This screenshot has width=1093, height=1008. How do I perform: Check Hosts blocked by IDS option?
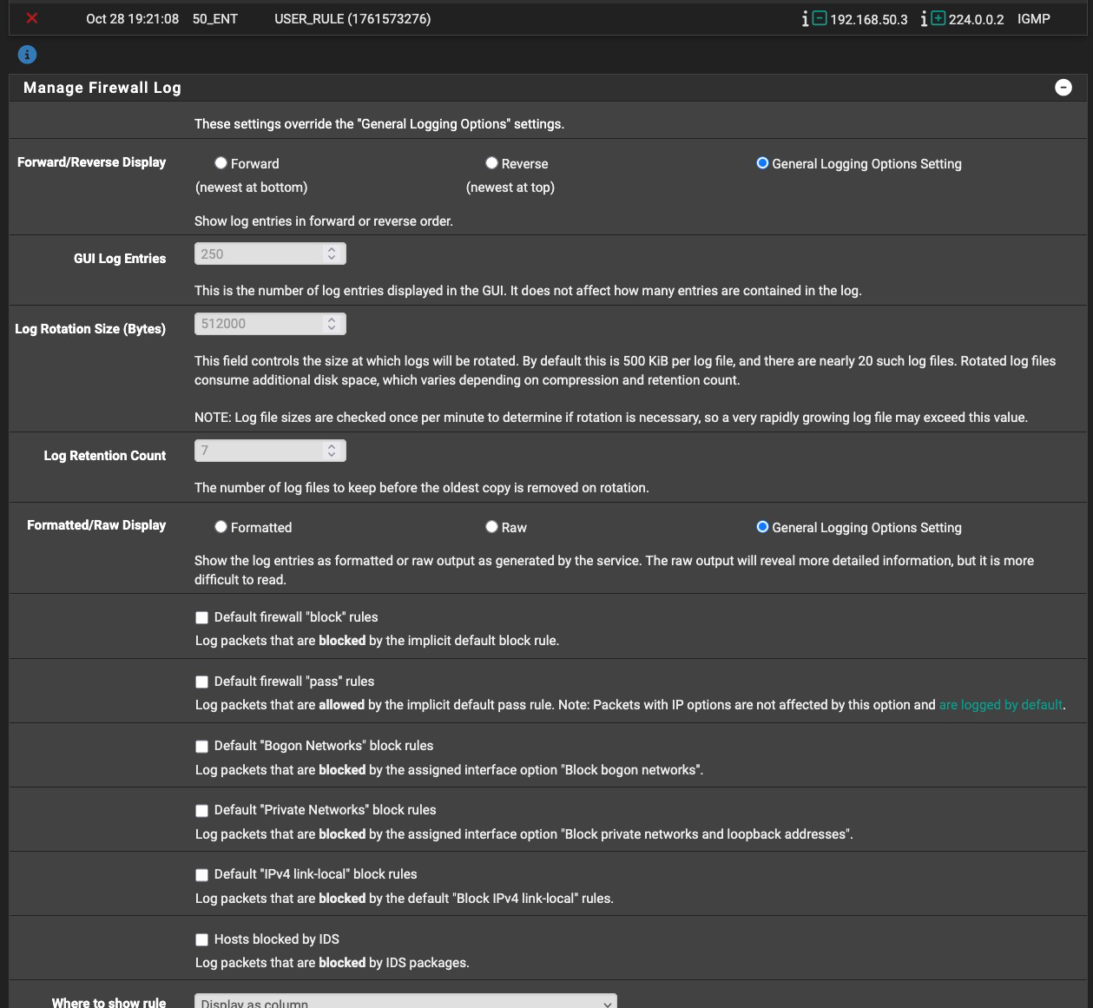(x=201, y=939)
